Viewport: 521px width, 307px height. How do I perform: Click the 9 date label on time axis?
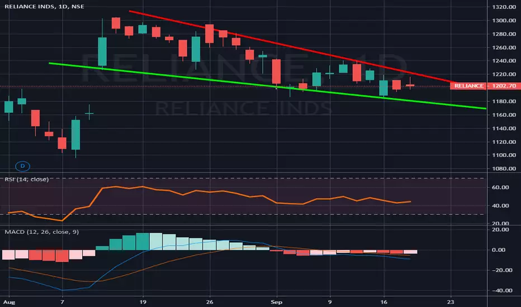pyautogui.click(x=330, y=302)
